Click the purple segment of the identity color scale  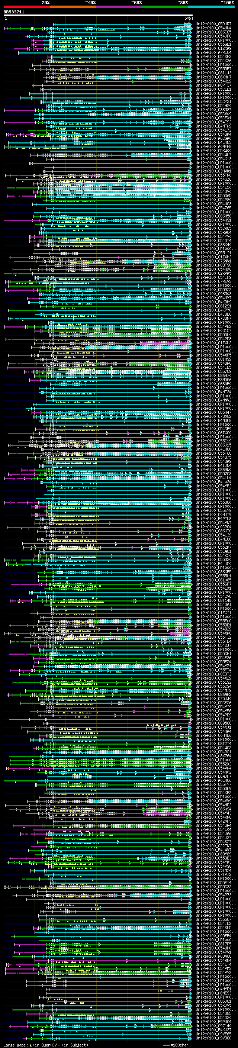click(x=119, y=7)
